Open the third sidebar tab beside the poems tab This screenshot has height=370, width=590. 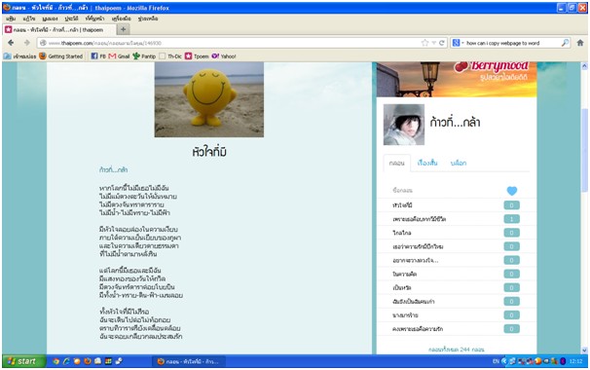coord(459,163)
